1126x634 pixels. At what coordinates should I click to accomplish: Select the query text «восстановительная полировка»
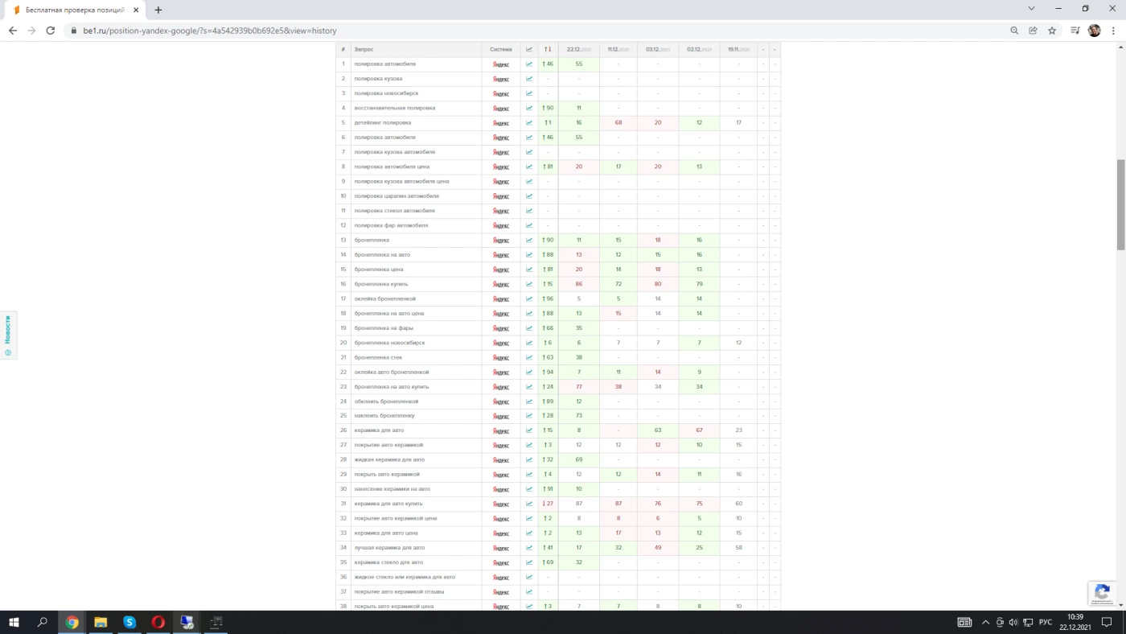pyautogui.click(x=395, y=108)
